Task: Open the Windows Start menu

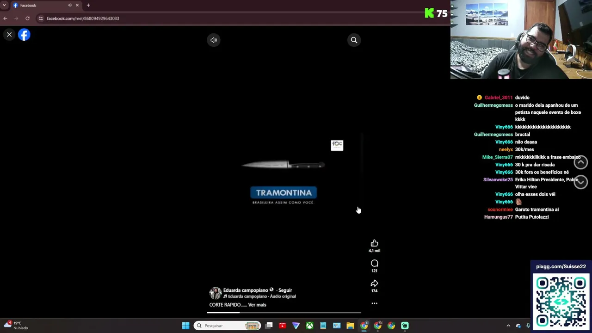Action: click(x=185, y=326)
